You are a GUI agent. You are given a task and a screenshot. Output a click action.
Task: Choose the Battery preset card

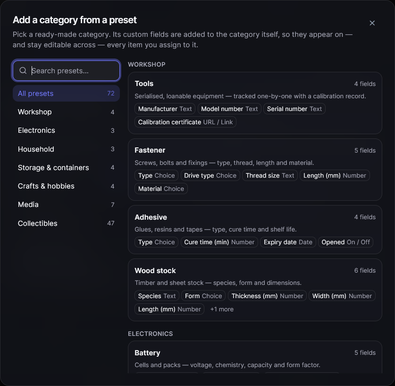coord(255,357)
